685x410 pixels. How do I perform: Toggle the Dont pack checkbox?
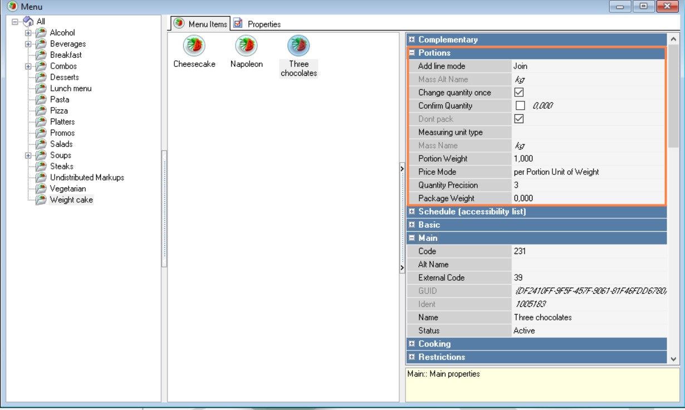click(x=519, y=119)
